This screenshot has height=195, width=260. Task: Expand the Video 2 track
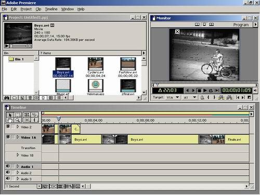point(18,127)
